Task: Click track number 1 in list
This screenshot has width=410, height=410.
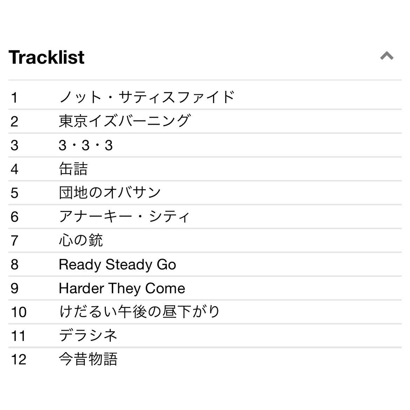Action: tap(15, 98)
